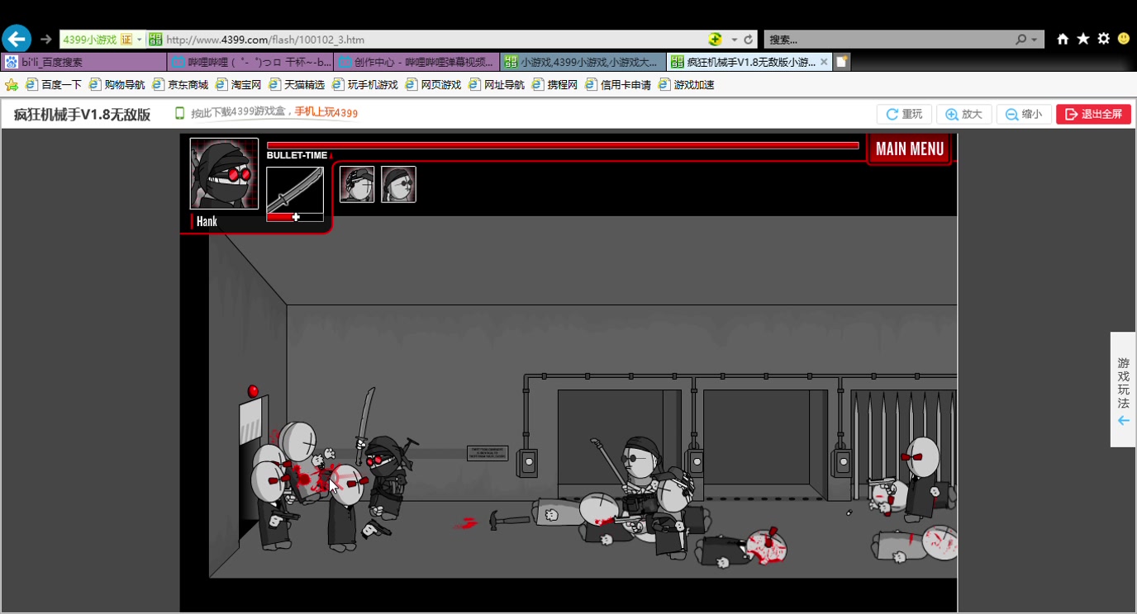Select the second squad member portrait
Image resolution: width=1137 pixels, height=614 pixels.
tap(398, 184)
